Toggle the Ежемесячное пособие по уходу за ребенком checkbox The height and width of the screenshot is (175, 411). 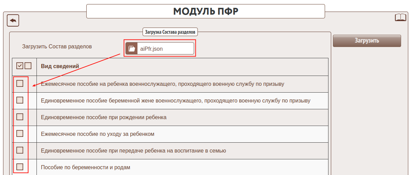coord(20,133)
